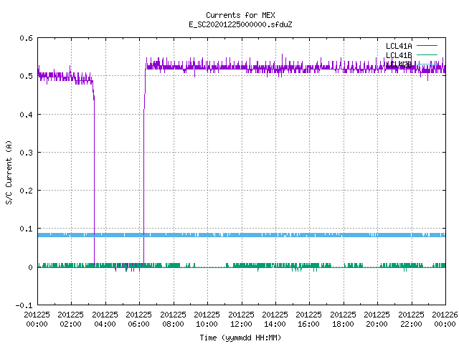
Task: Click the LCL41B legend label
Action: (399, 55)
